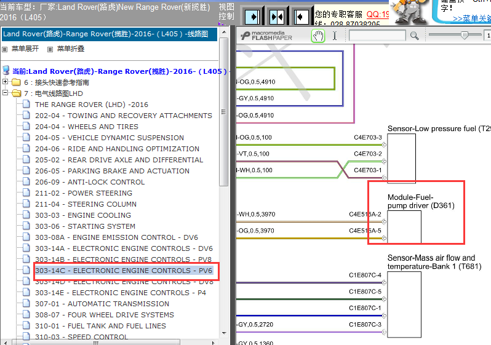Click the icon beside 菜单折叠

[x=50, y=49]
